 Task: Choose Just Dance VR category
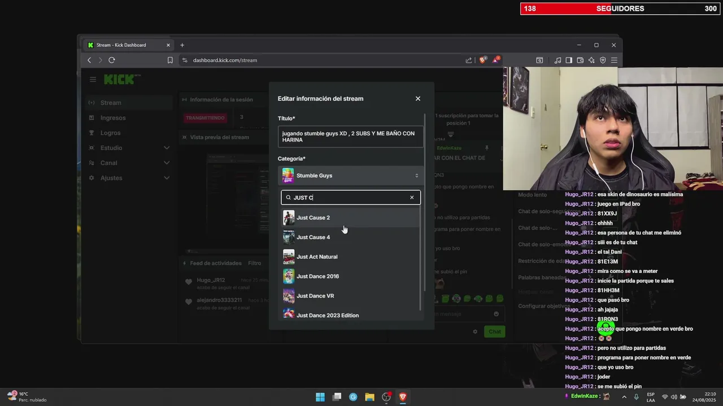coord(350,296)
